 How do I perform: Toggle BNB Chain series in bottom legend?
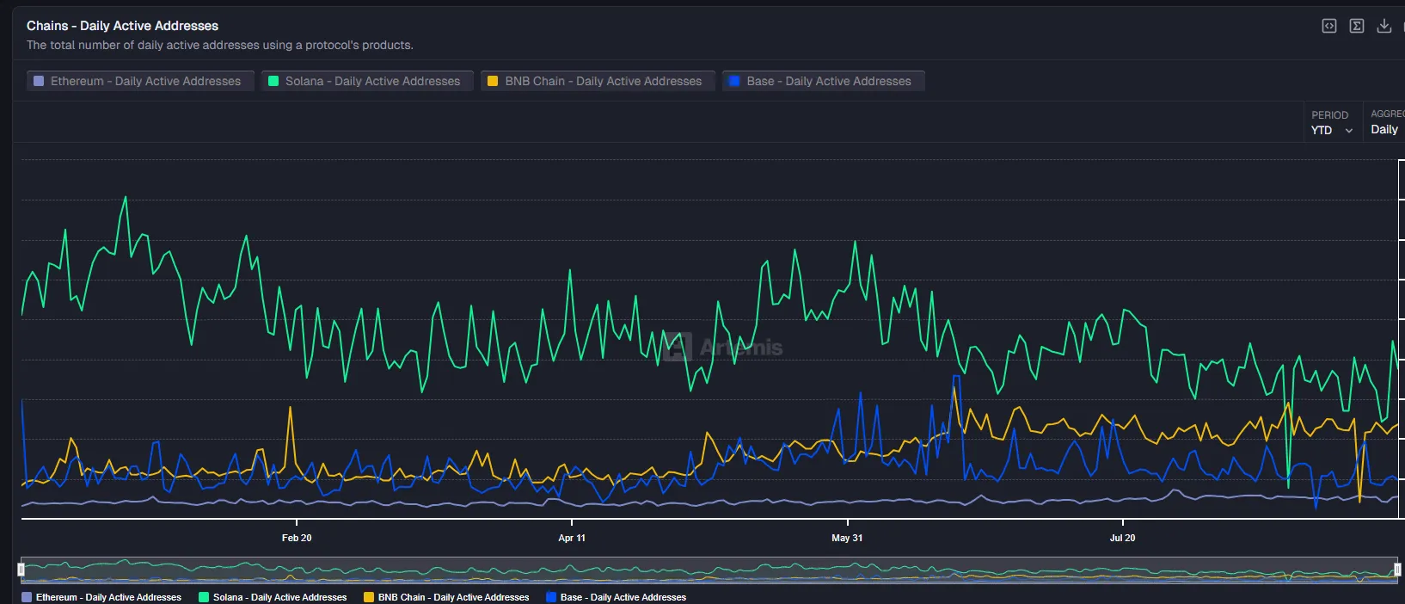[x=446, y=597]
